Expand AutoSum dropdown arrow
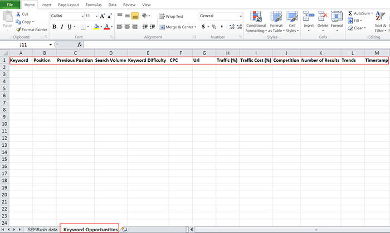The height and width of the screenshot is (233, 390). [372, 13]
